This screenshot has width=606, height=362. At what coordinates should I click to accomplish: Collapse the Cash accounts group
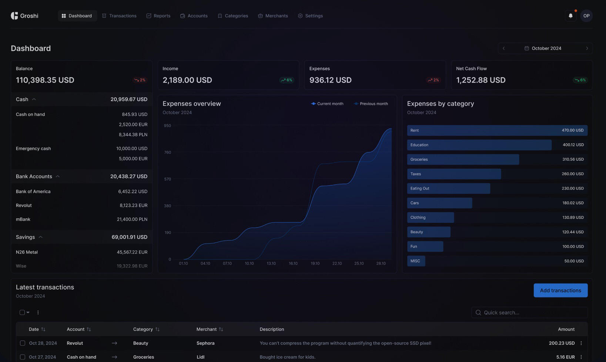tap(34, 100)
